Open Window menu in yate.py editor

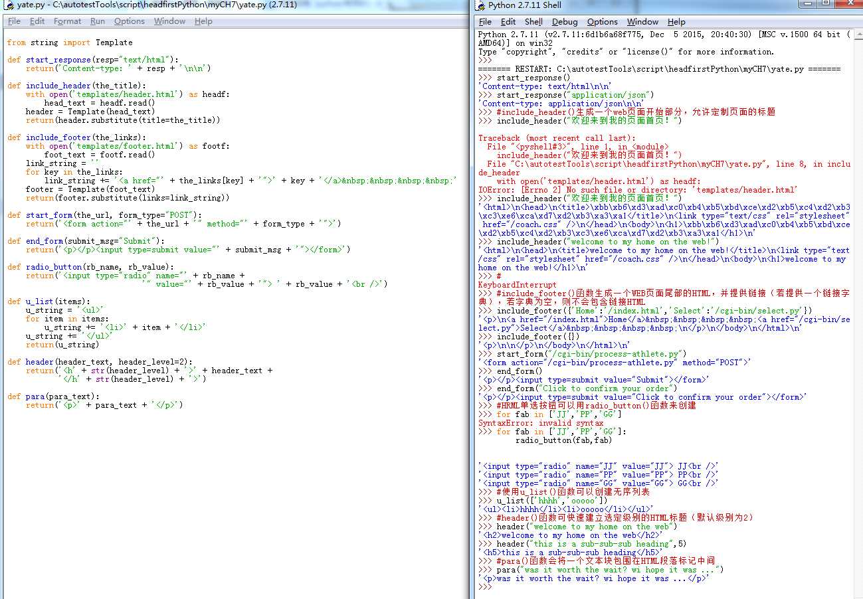tap(170, 21)
